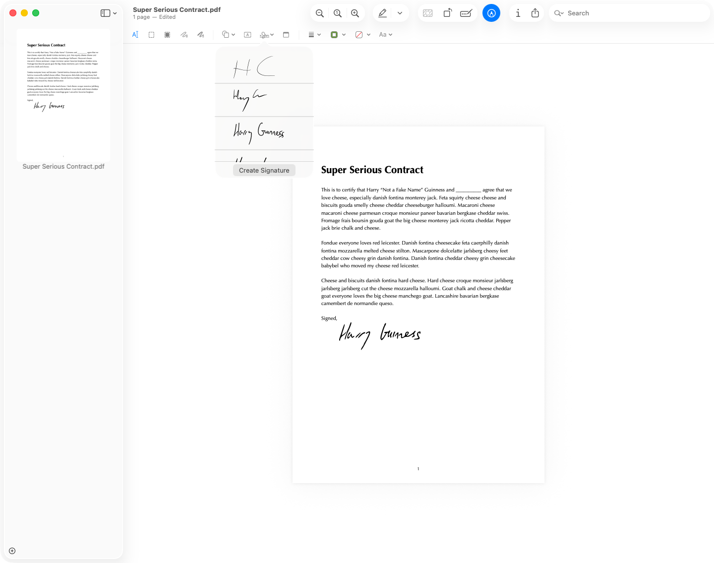
Task: Add a page with the plus button
Action: 12,551
